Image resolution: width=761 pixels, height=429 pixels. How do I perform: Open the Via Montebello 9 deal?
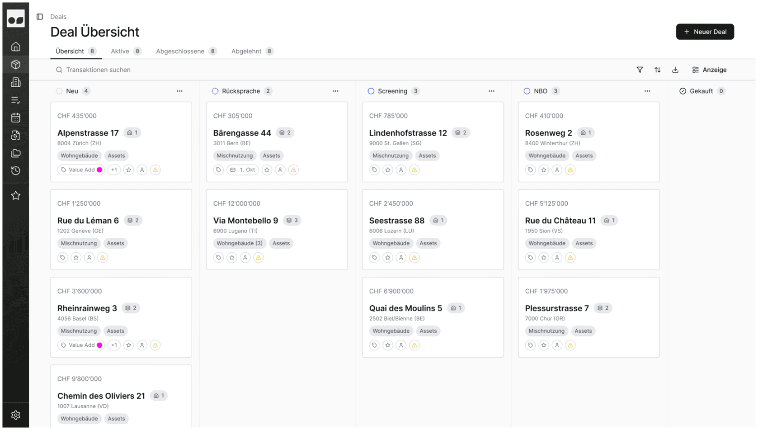pos(246,220)
